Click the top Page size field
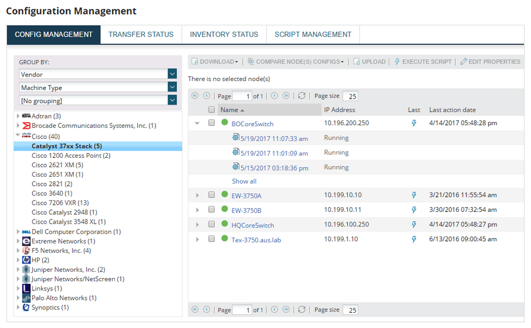The height and width of the screenshot is (328, 531). (x=350, y=96)
